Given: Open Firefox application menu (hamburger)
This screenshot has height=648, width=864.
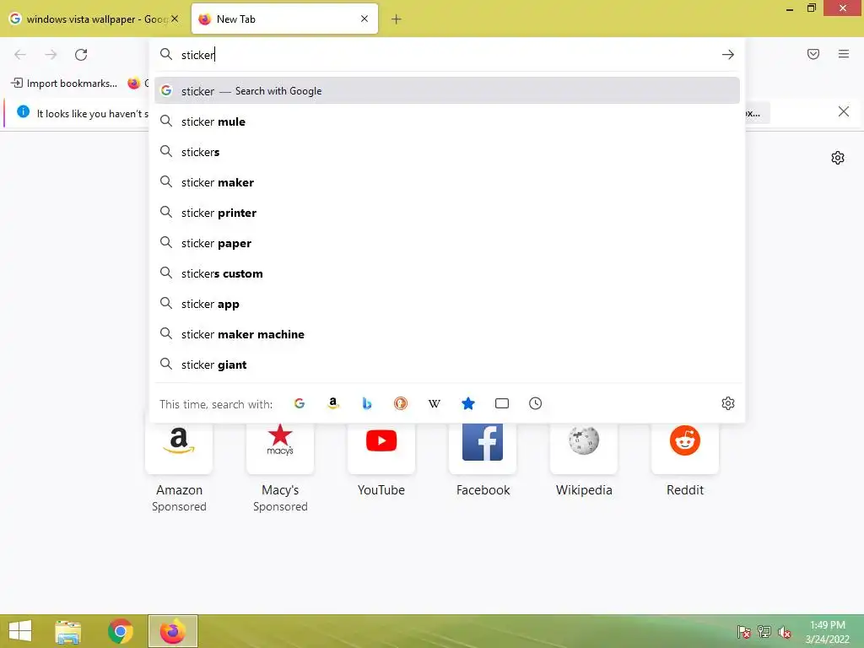Looking at the screenshot, I should [844, 54].
